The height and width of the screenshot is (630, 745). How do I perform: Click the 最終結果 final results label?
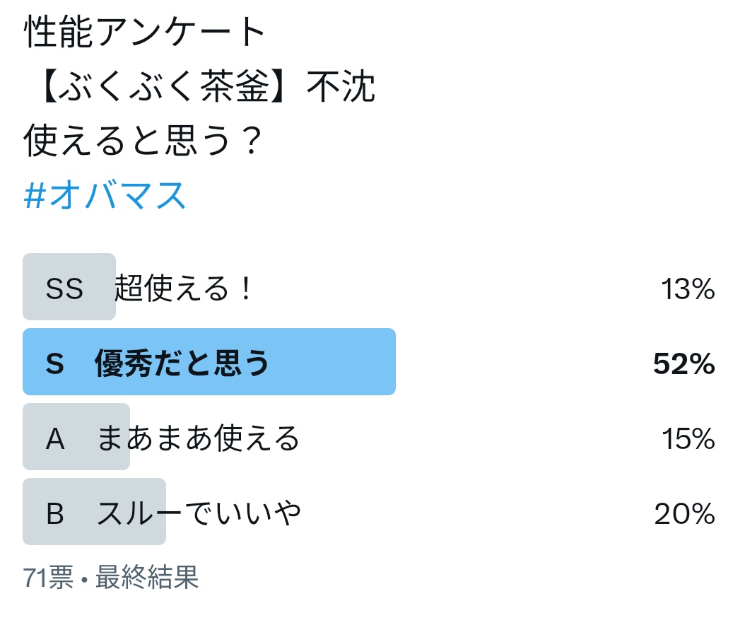147,577
